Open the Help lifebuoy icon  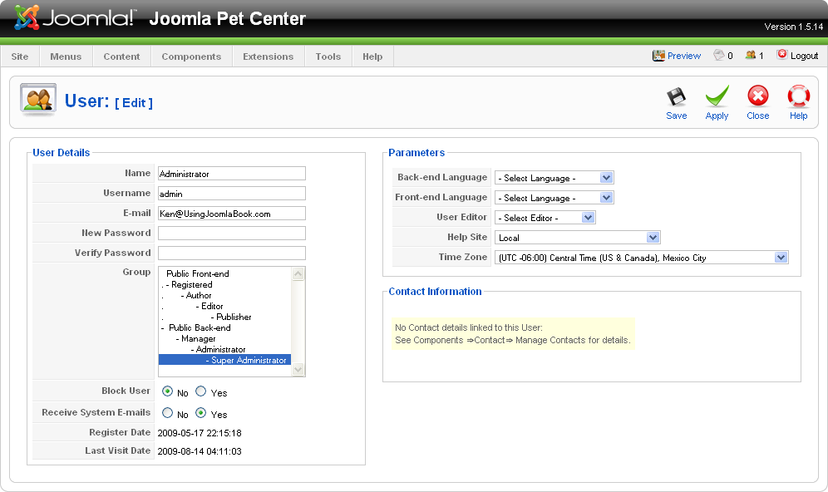pyautogui.click(x=798, y=96)
